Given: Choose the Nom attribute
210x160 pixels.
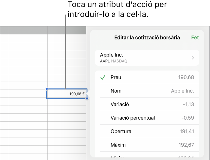Looking at the screenshot, I should (147, 91).
